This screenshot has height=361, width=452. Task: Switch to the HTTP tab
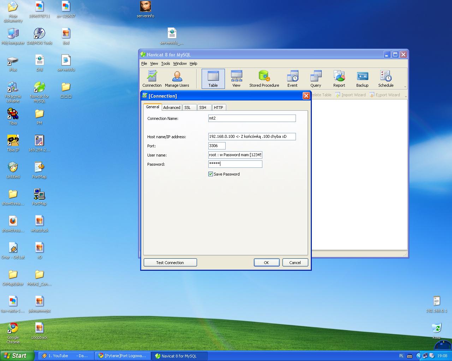pos(219,108)
